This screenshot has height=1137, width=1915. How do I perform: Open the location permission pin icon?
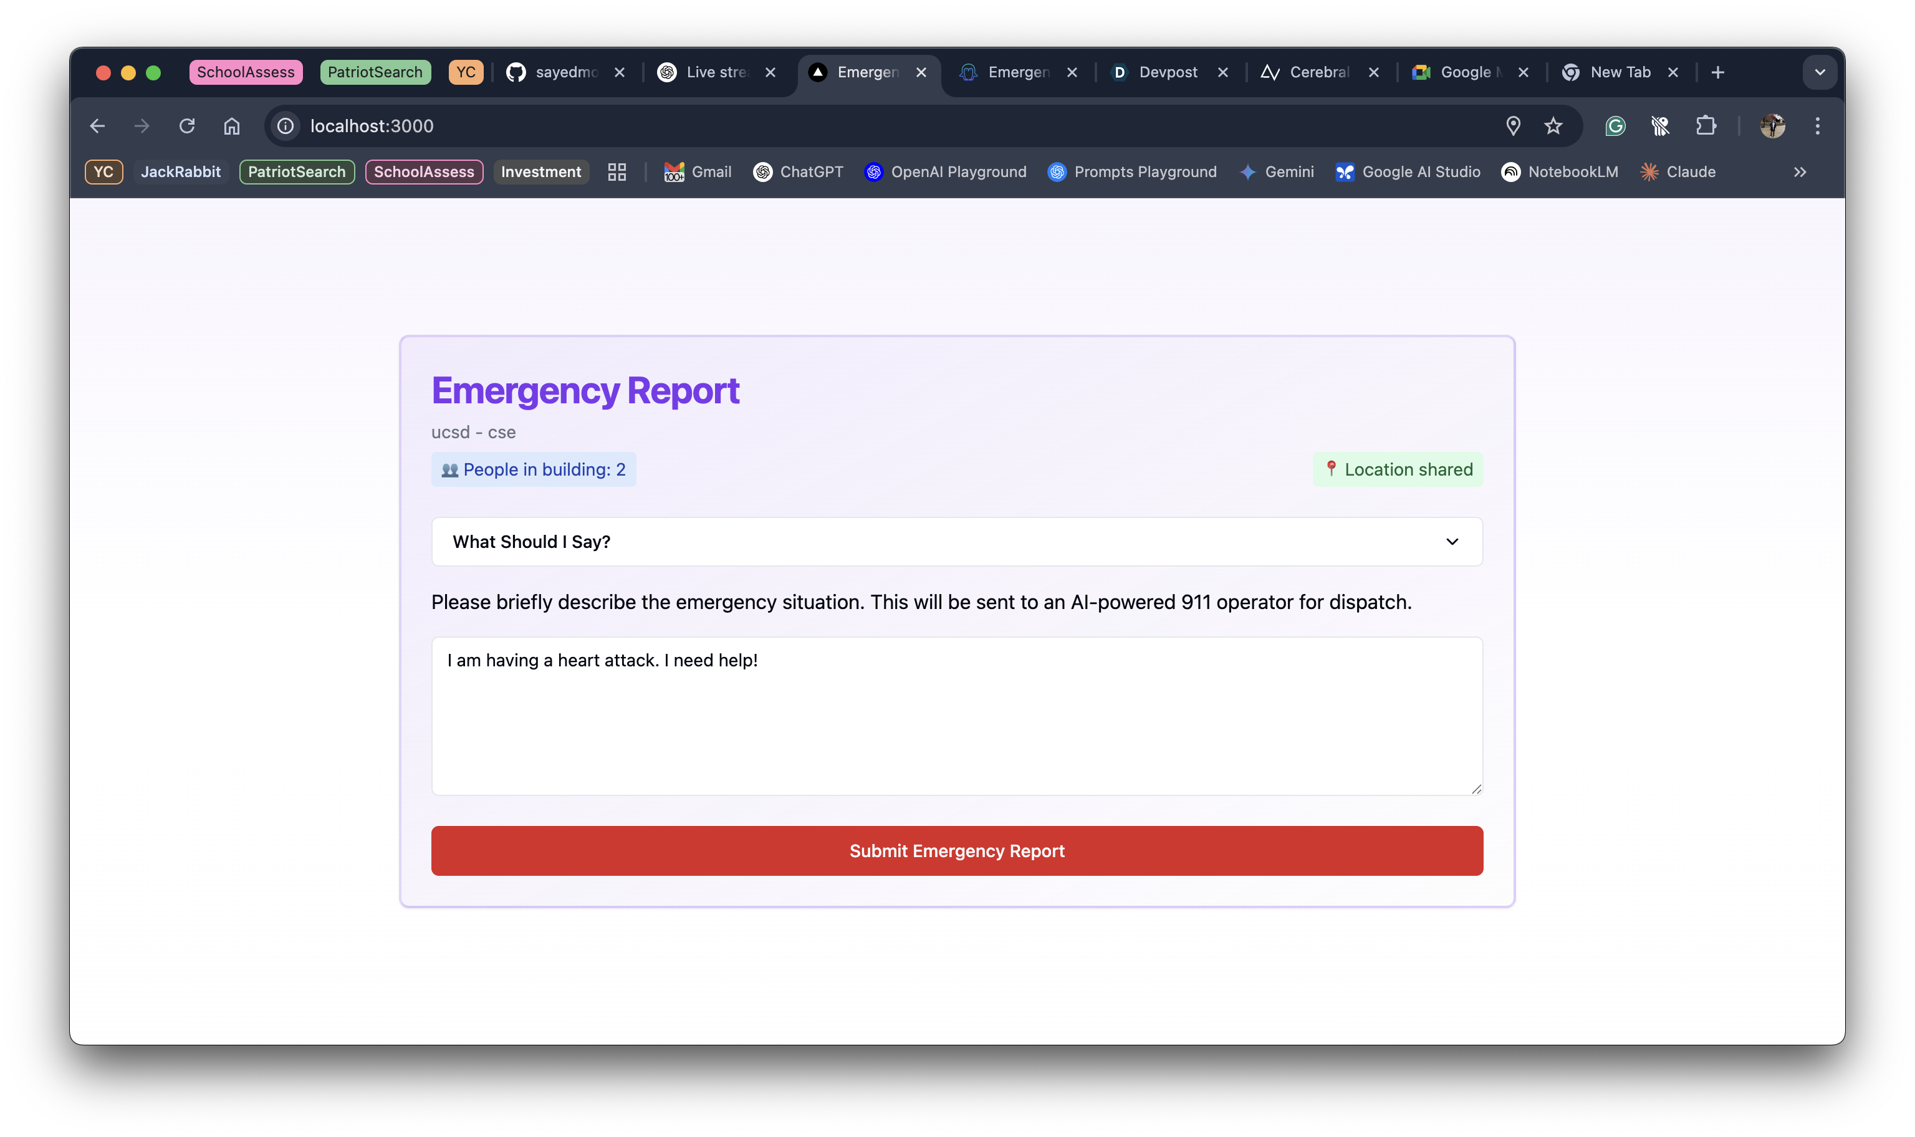1513,126
